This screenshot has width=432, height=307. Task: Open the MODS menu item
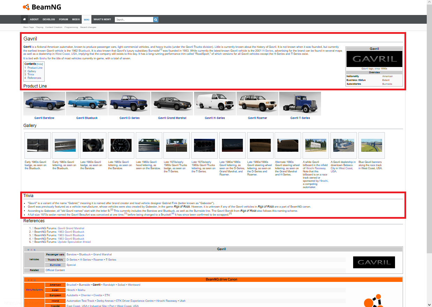coord(76,20)
